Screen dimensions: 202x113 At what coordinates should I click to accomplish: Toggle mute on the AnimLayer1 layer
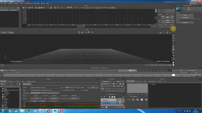pos(122,100)
